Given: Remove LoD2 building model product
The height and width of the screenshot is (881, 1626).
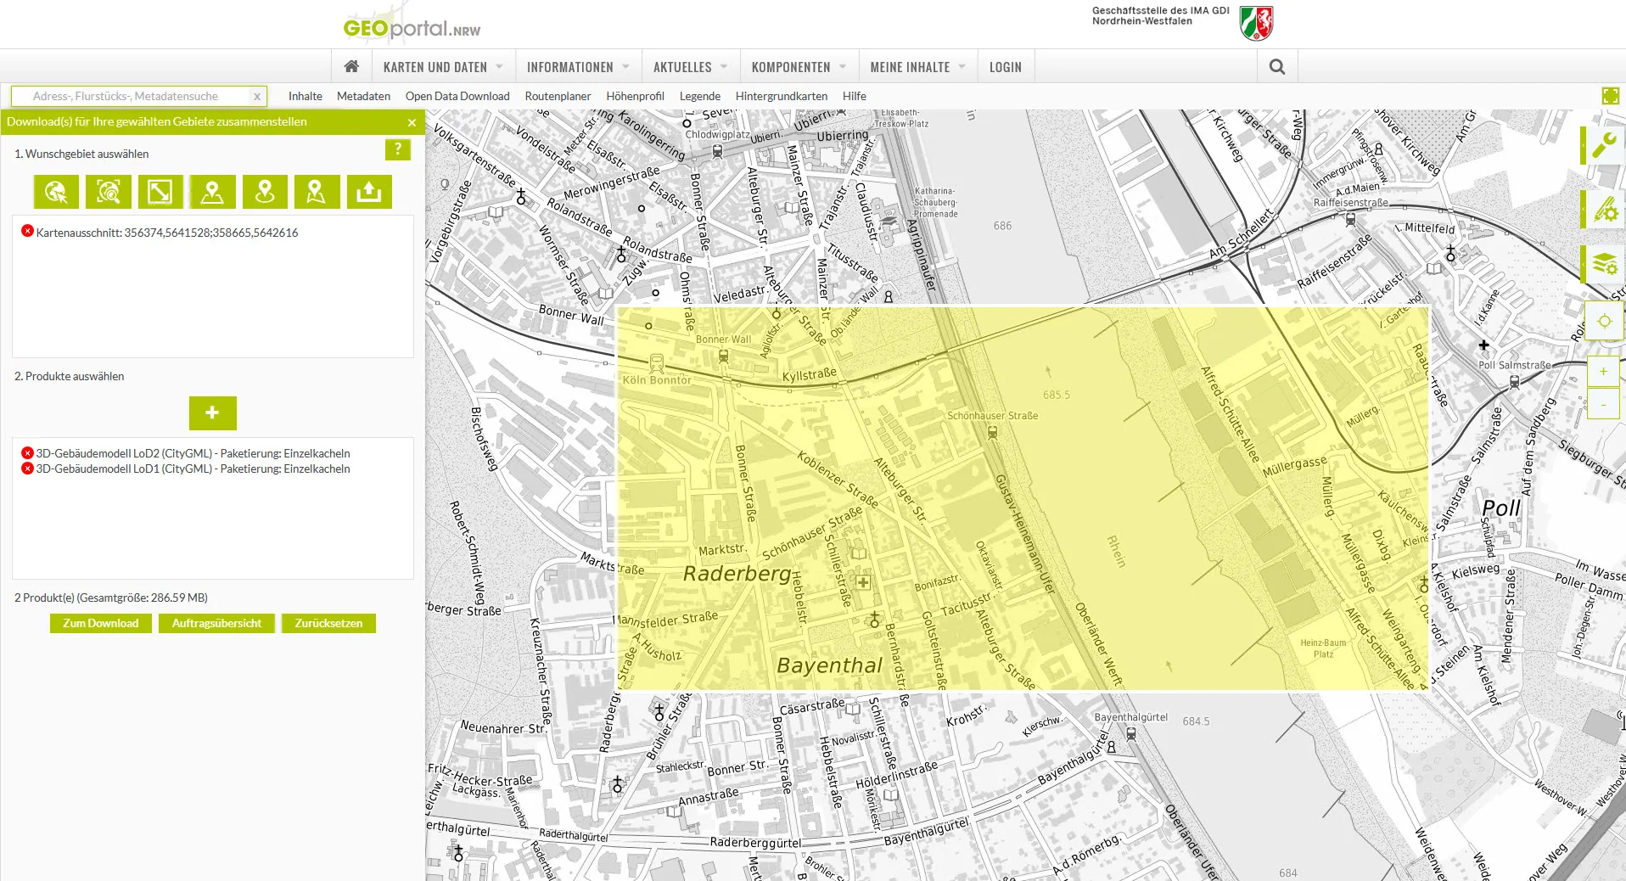Looking at the screenshot, I should pos(27,453).
